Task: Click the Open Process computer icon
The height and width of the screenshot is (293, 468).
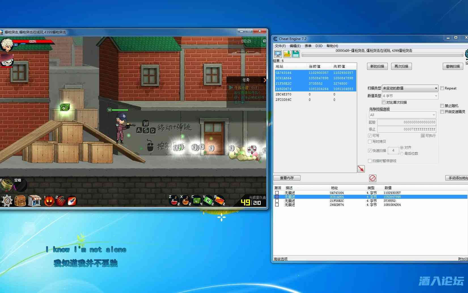Action: (278, 54)
